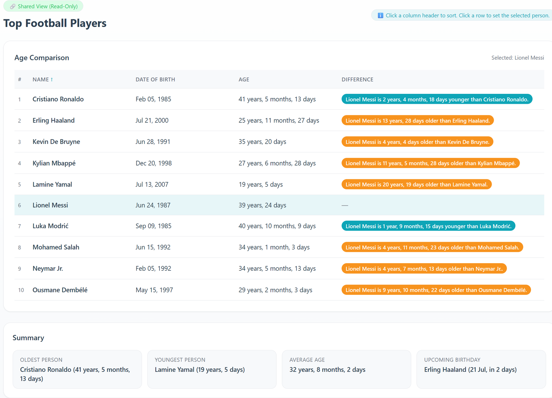Click the Youngest Person summary card
The width and height of the screenshot is (552, 398).
click(212, 369)
